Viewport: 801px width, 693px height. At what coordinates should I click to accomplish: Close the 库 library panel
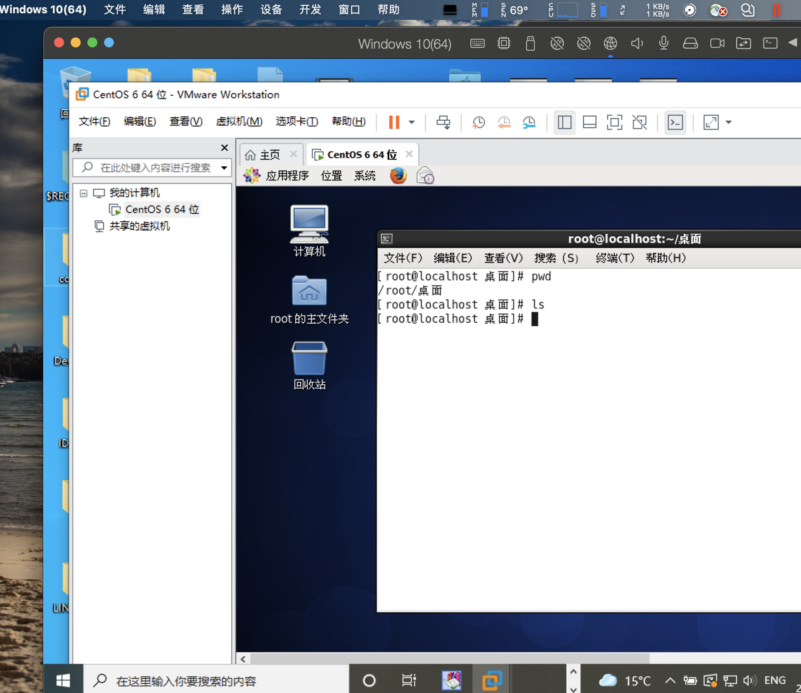pos(225,148)
